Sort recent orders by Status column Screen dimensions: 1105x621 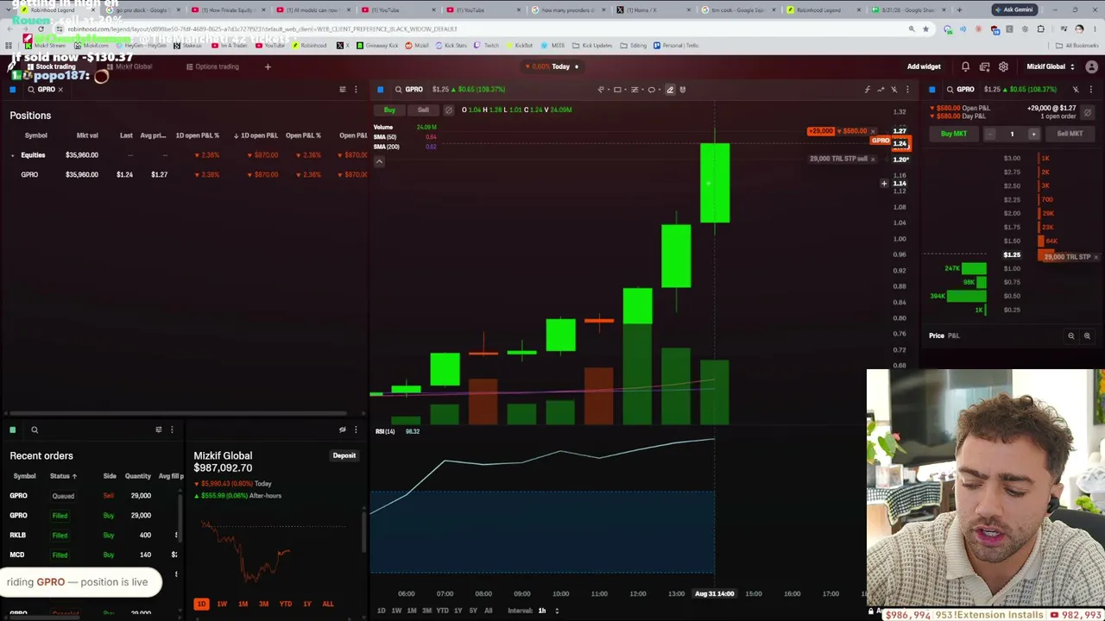coord(63,476)
